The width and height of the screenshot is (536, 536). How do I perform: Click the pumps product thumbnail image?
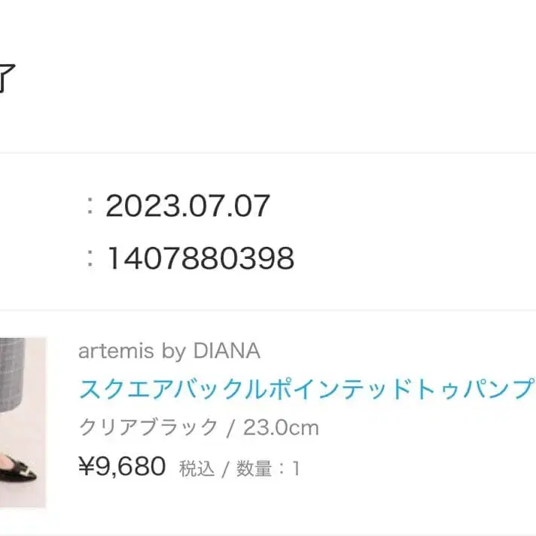click(x=23, y=422)
